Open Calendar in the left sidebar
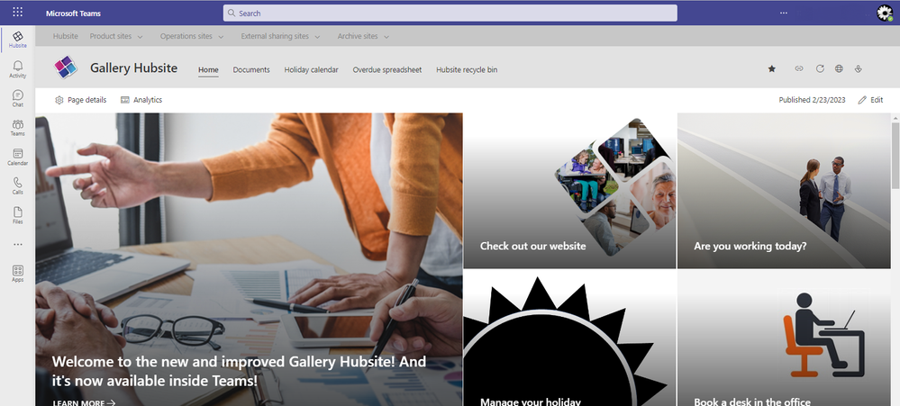900x406 pixels. pyautogui.click(x=18, y=158)
